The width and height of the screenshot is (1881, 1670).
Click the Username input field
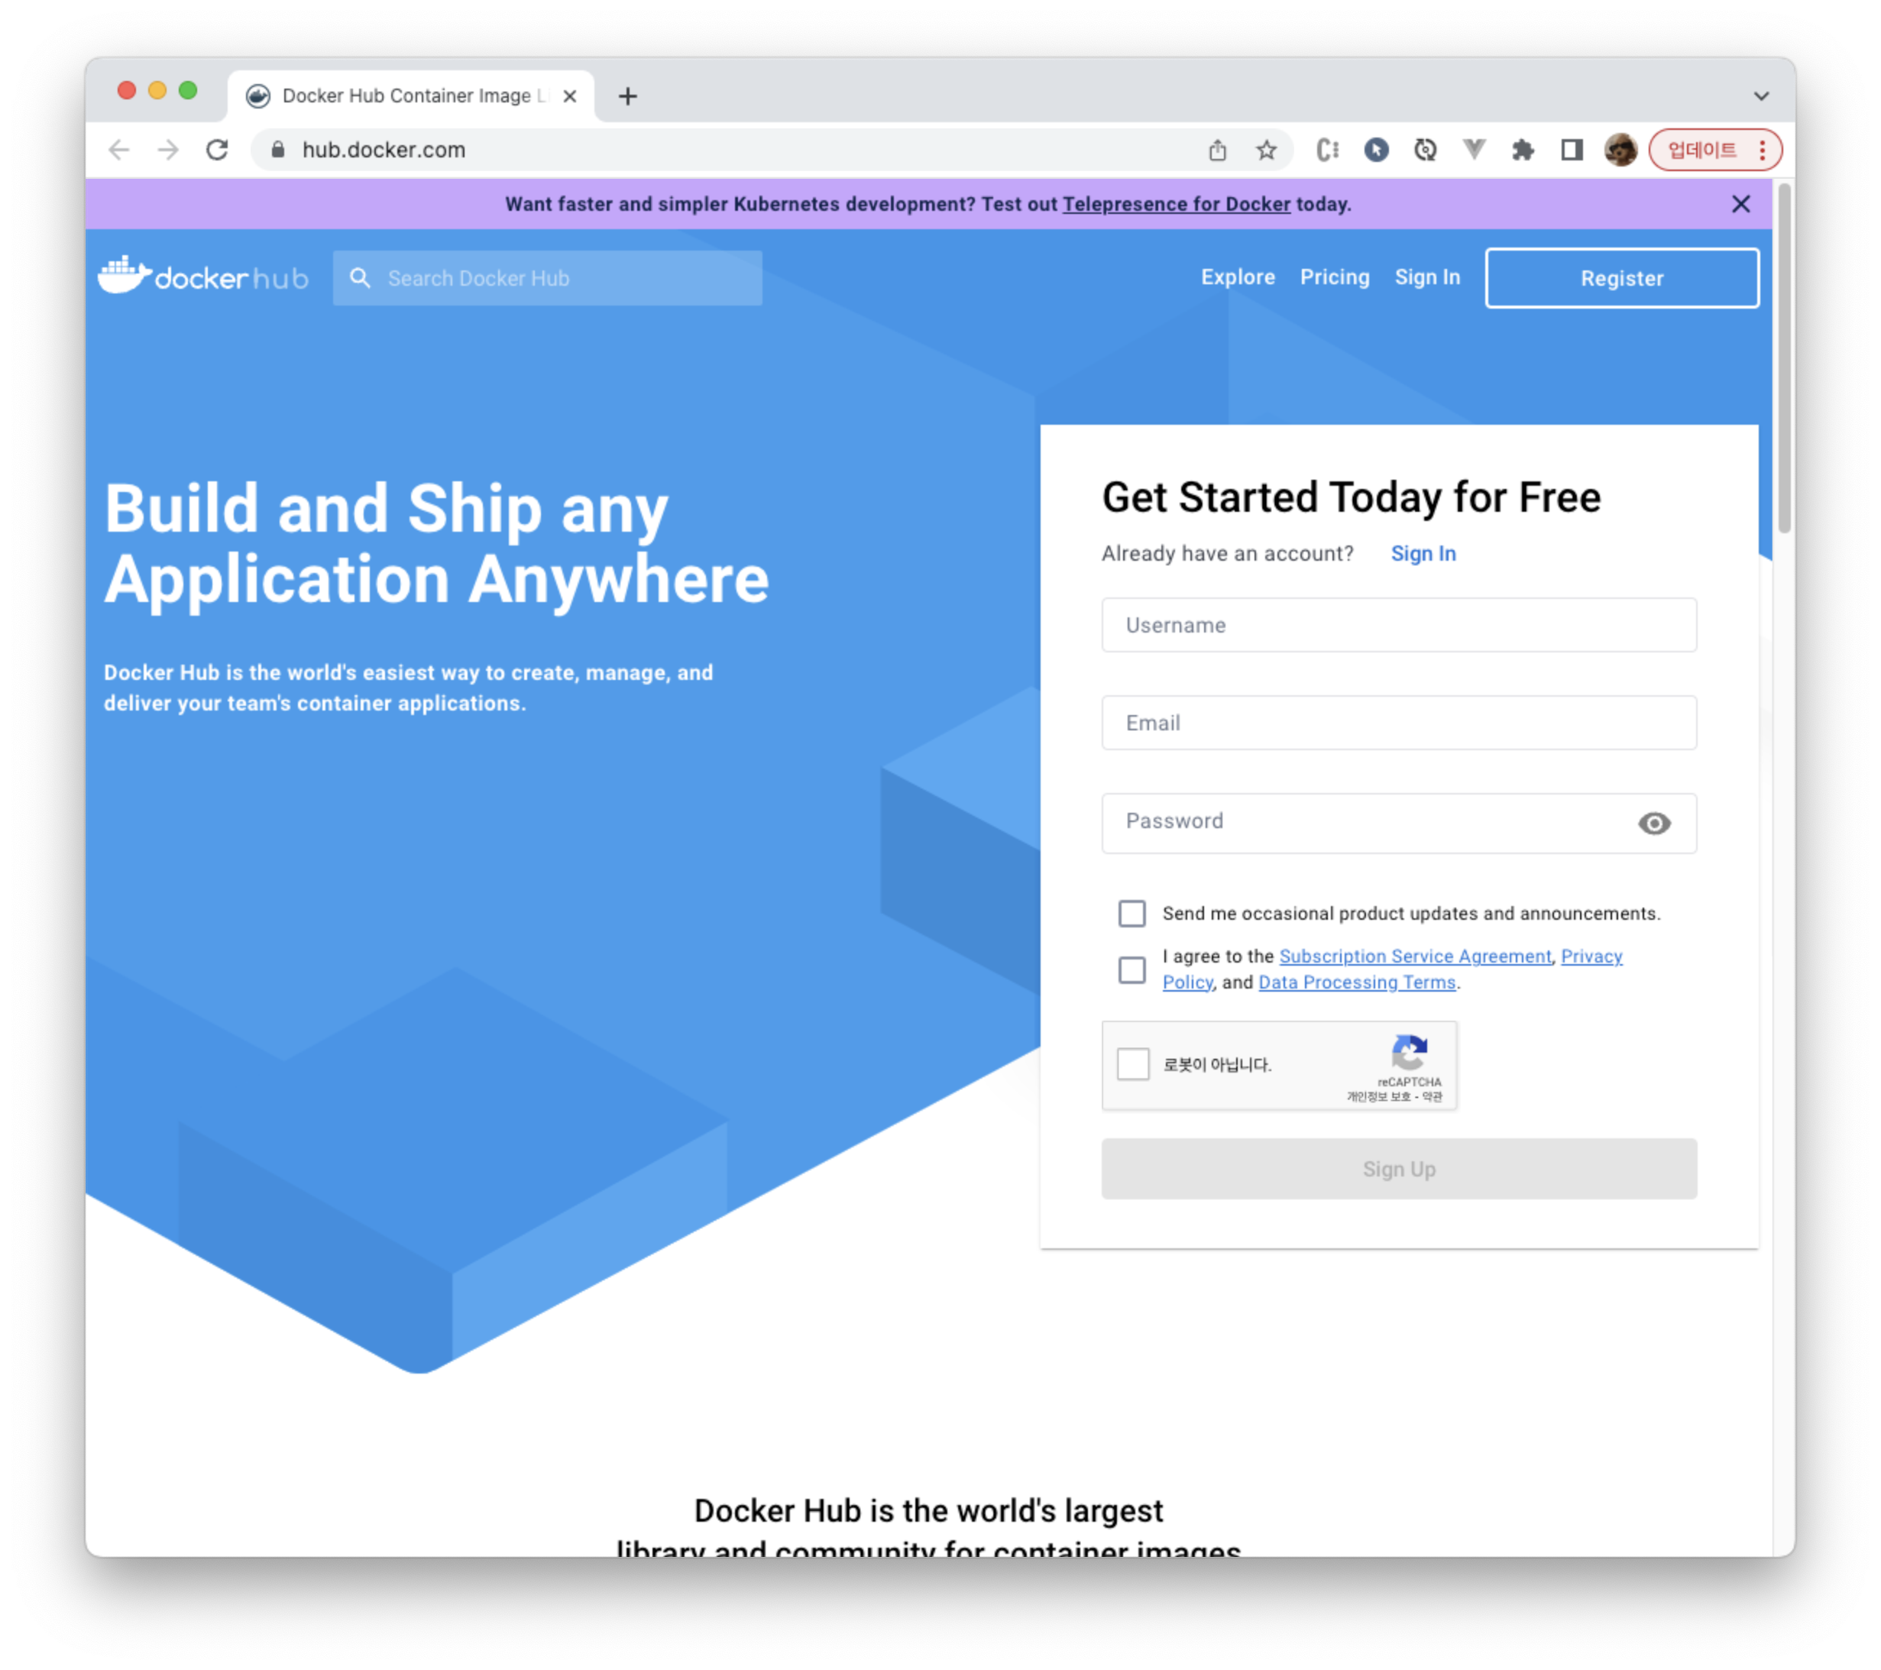click(x=1399, y=626)
